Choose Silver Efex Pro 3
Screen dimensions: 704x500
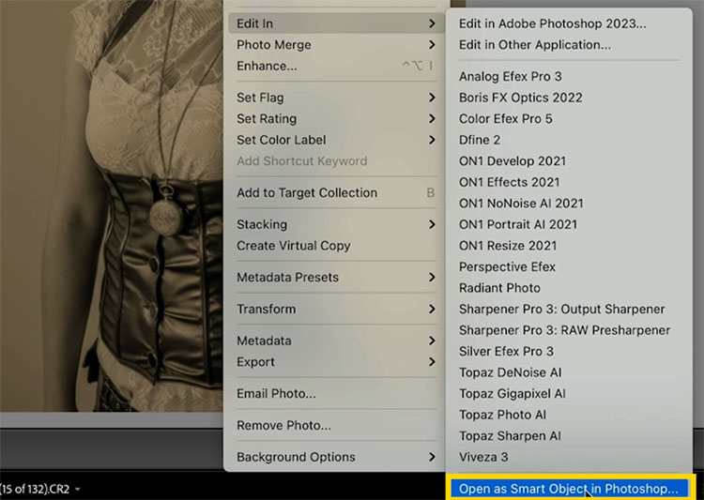point(569,351)
